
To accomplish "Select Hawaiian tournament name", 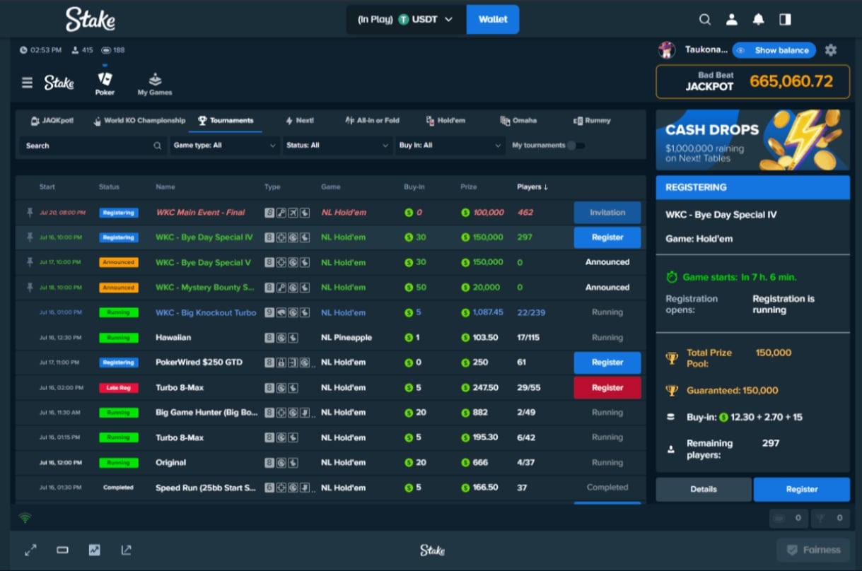I will click(173, 338).
